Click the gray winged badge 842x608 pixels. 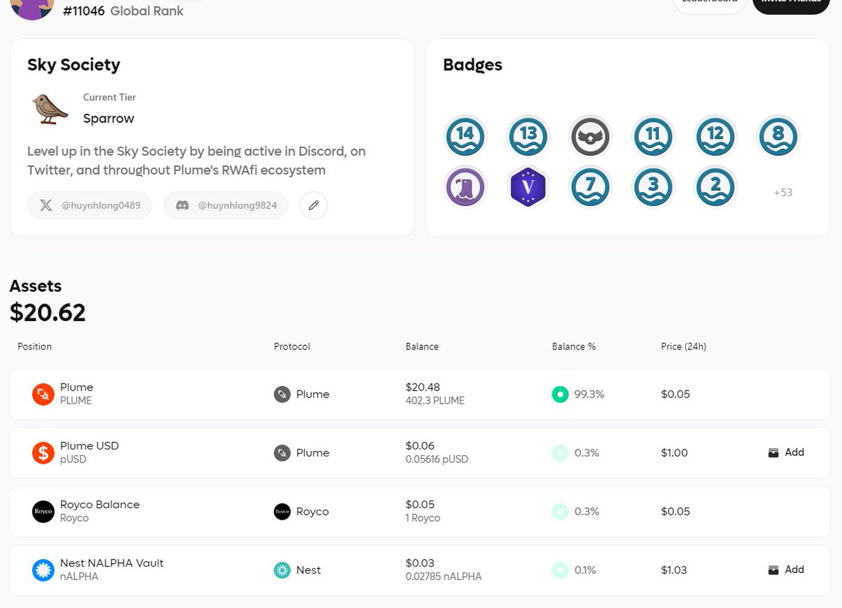coord(590,136)
